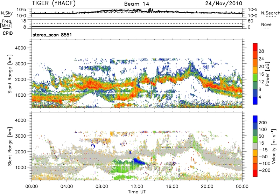Select the Beam 14 label

tap(136, 4)
